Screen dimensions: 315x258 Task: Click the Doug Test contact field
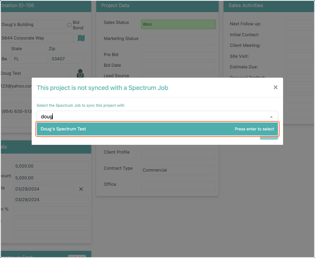click(x=35, y=73)
